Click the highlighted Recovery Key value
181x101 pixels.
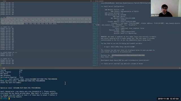128,55
